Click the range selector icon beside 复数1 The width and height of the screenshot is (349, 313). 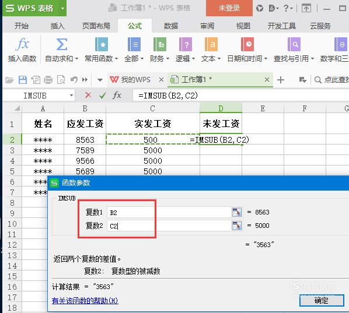click(237, 212)
